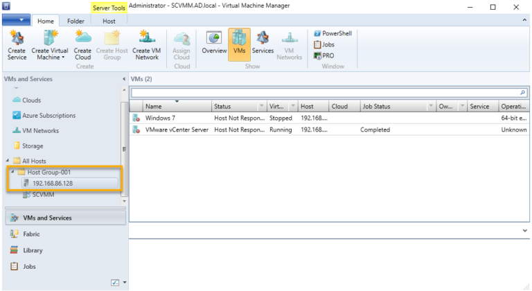Switch to the Host ribbon tab

[109, 21]
